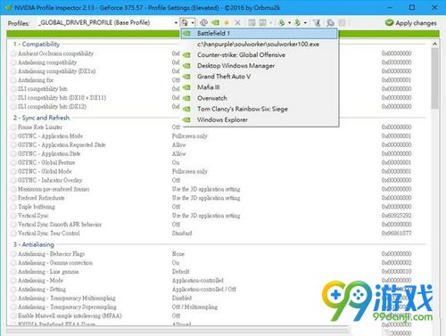Click the home icon for global profile
446x336 pixels.
[x=185, y=22]
